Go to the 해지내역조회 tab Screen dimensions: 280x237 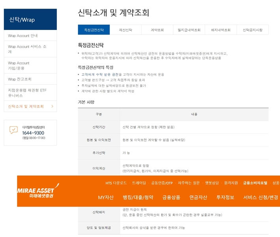point(221,30)
